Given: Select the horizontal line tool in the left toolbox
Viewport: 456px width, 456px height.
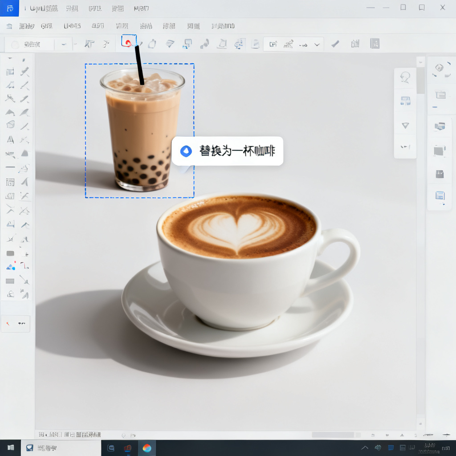Looking at the screenshot, I should click(10, 167).
